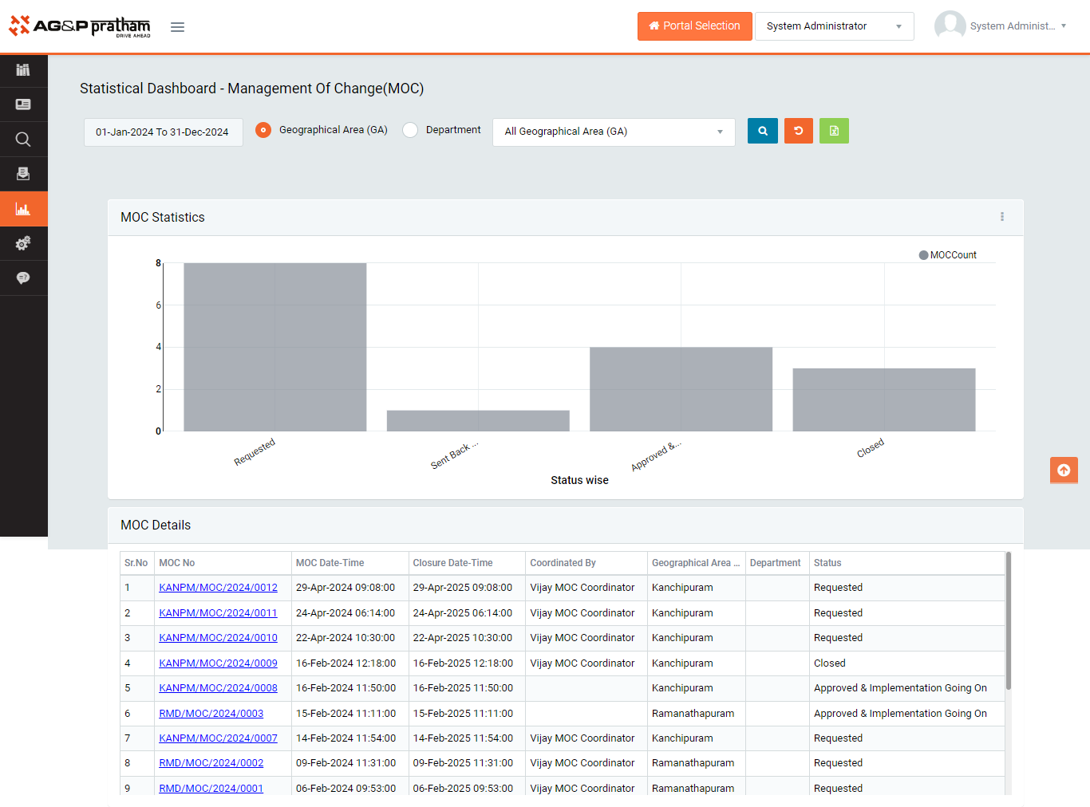The width and height of the screenshot is (1090, 807).
Task: Open the All Geographical Area (GA) dropdown
Action: 614,132
